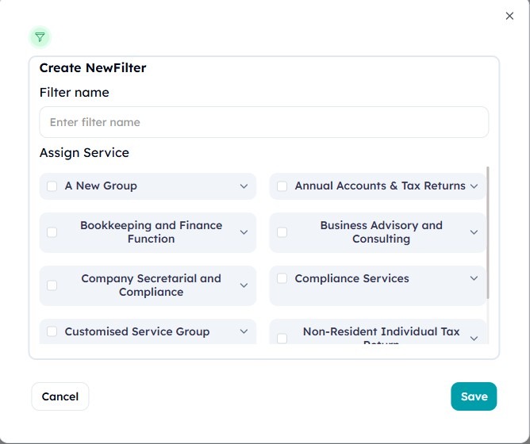The width and height of the screenshot is (530, 444).
Task: Click the Cancel button
Action: point(60,396)
